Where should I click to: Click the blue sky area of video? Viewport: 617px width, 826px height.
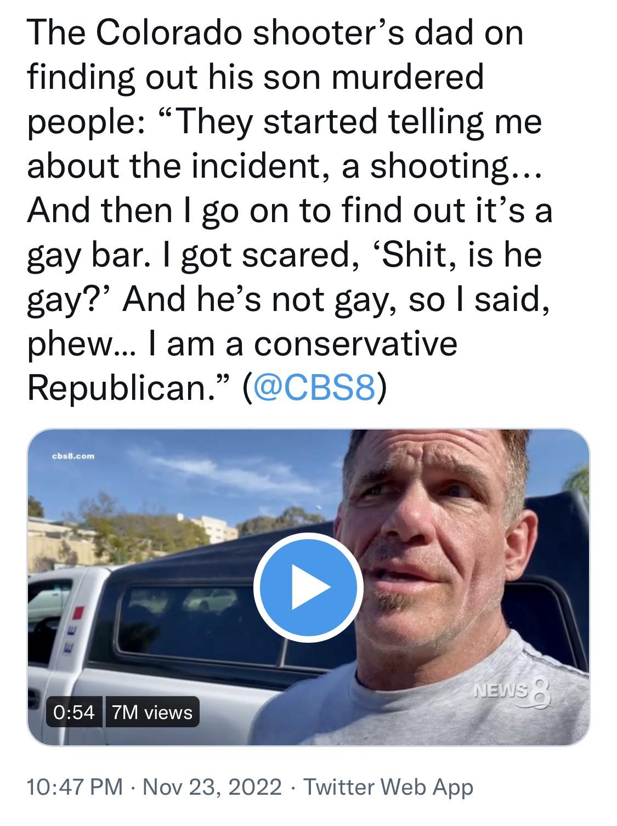[x=208, y=472]
